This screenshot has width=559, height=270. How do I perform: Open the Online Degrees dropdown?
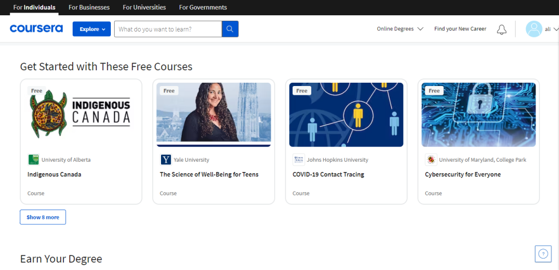click(x=400, y=29)
